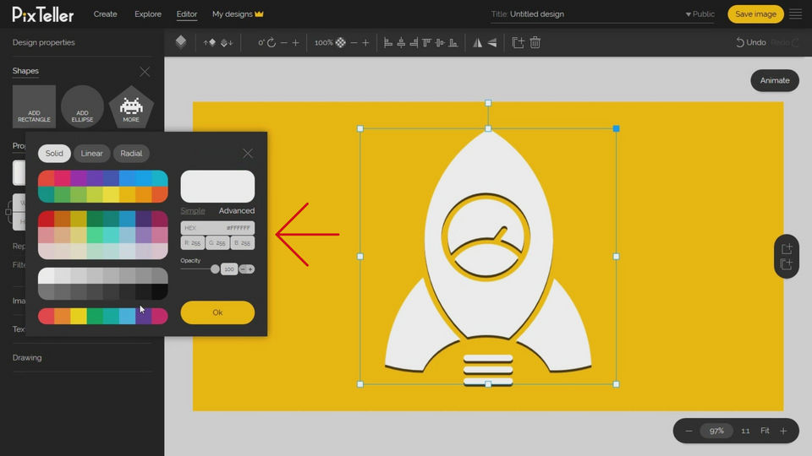Open the layers panel icon
Screen dimensions: 812x456
pos(181,42)
